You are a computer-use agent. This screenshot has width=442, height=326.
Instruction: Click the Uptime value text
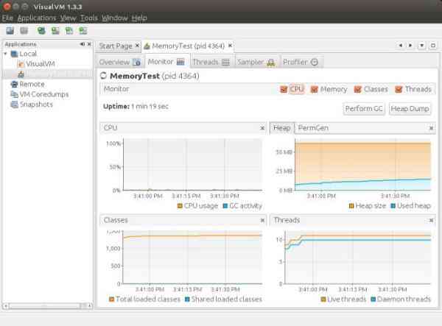tap(150, 107)
